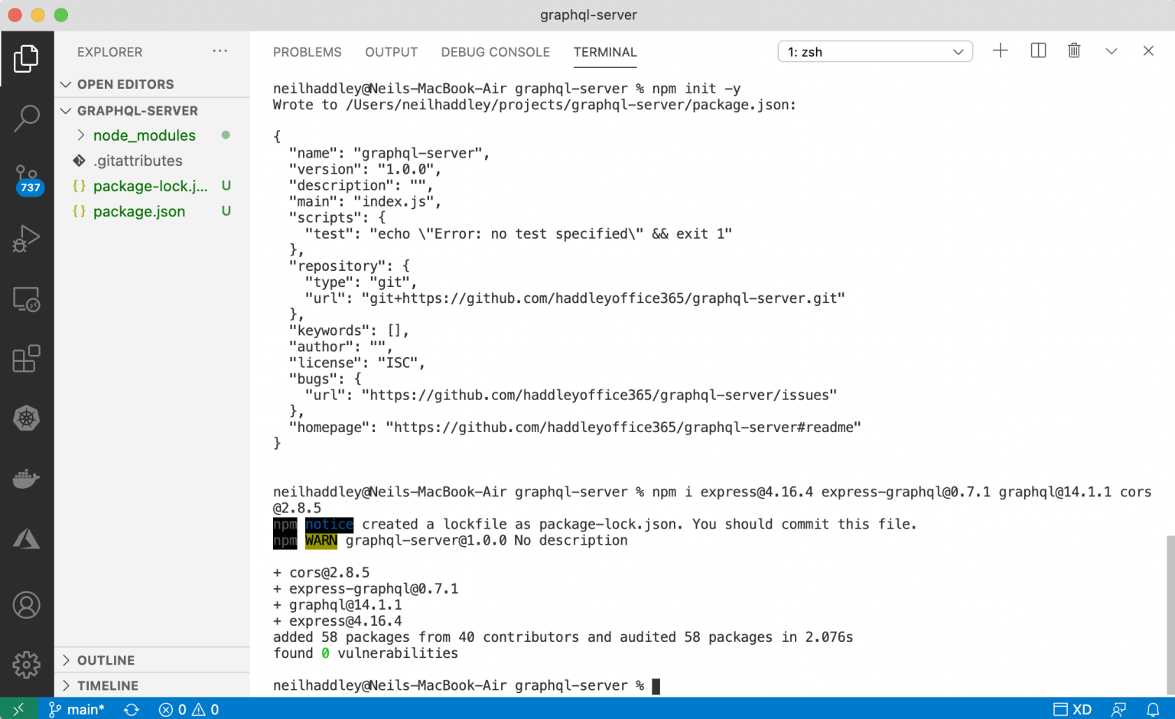Select terminal shell dropdown 1: zsh
Viewport: 1175px width, 719px height.
coord(875,52)
